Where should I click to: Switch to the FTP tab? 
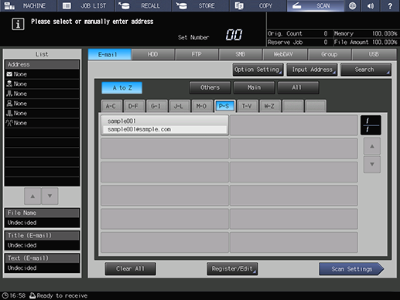click(x=197, y=54)
